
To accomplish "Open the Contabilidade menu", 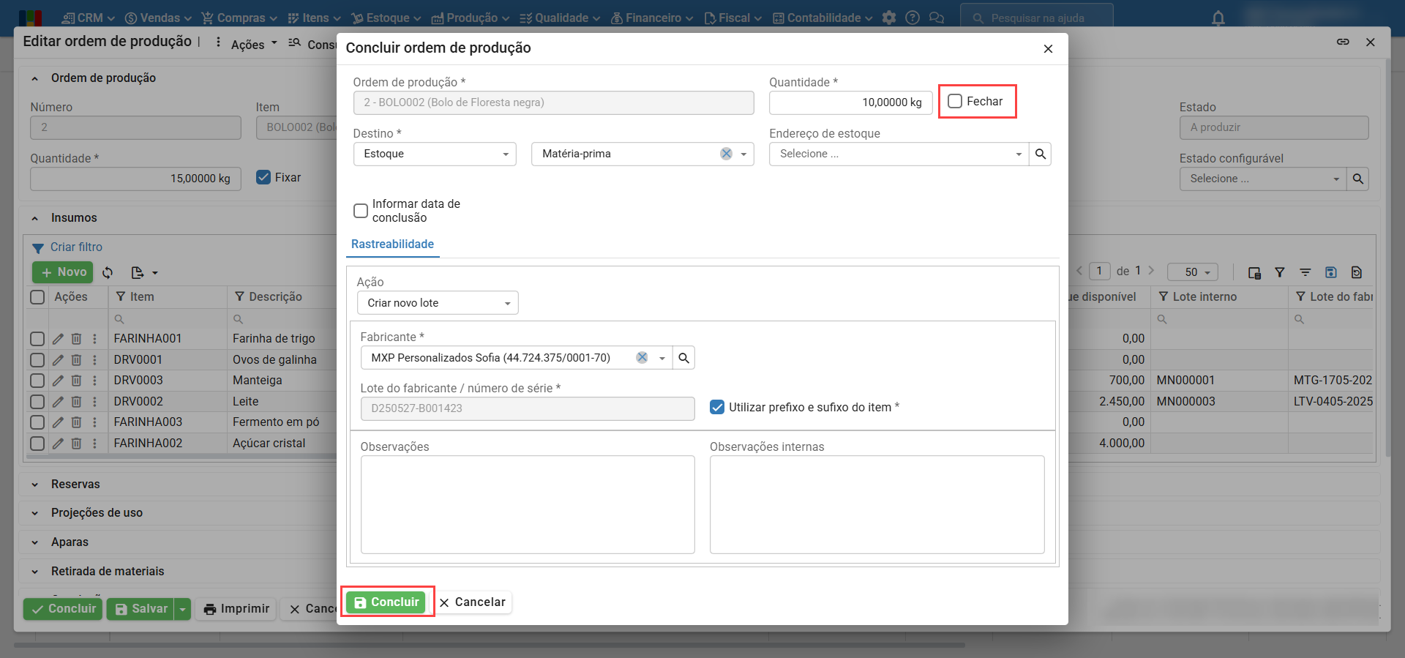I will [x=823, y=18].
